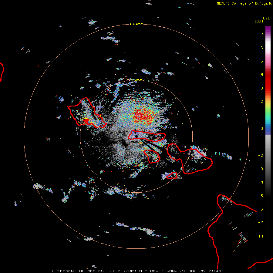Click the -6 dB scale value
273x273 pixels.
(x=261, y=209)
